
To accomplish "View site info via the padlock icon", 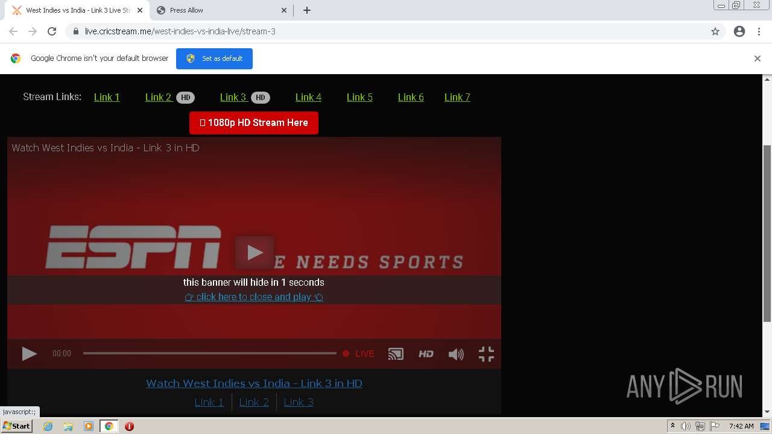I will pyautogui.click(x=76, y=31).
